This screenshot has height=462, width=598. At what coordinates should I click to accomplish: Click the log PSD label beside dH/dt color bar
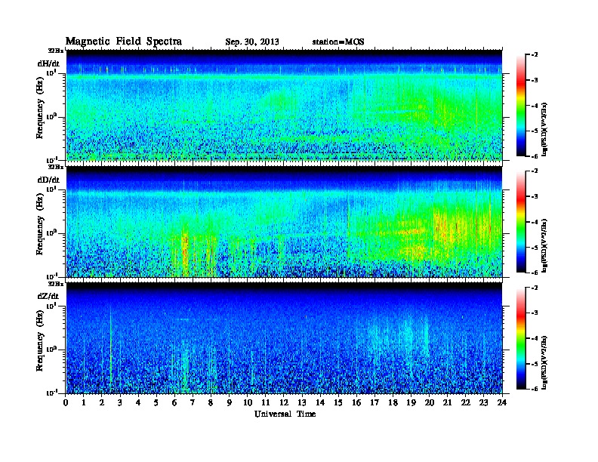[x=544, y=129]
